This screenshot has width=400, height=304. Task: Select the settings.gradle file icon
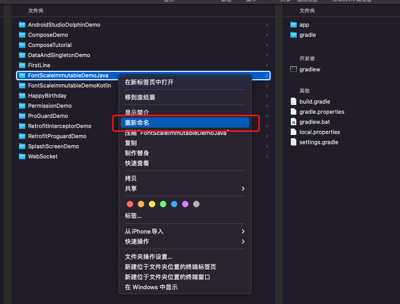pyautogui.click(x=293, y=142)
